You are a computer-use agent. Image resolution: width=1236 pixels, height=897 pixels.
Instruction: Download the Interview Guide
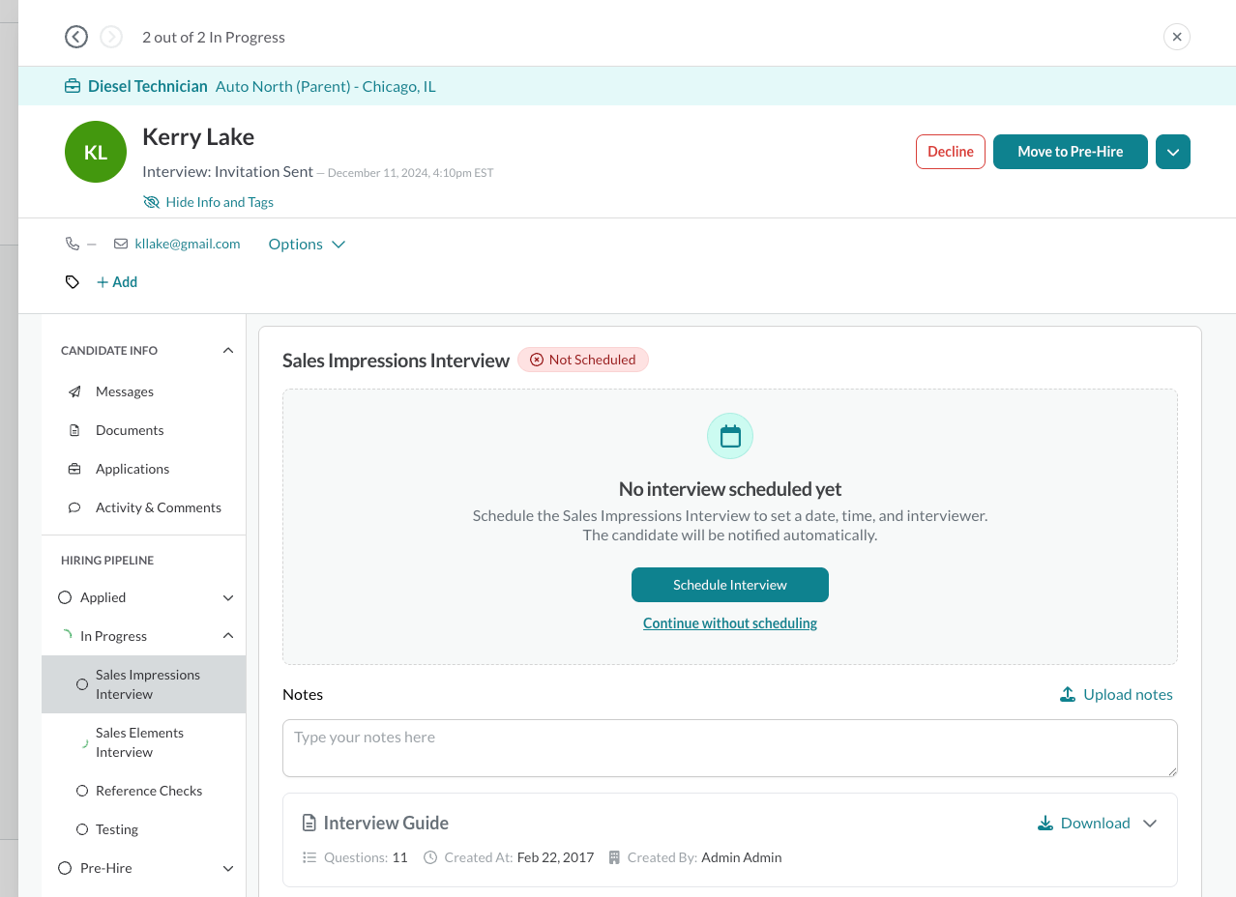(1083, 824)
